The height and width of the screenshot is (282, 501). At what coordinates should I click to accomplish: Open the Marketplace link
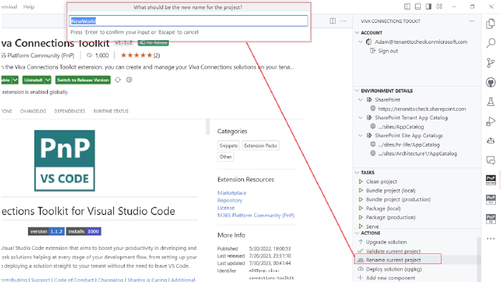(232, 193)
